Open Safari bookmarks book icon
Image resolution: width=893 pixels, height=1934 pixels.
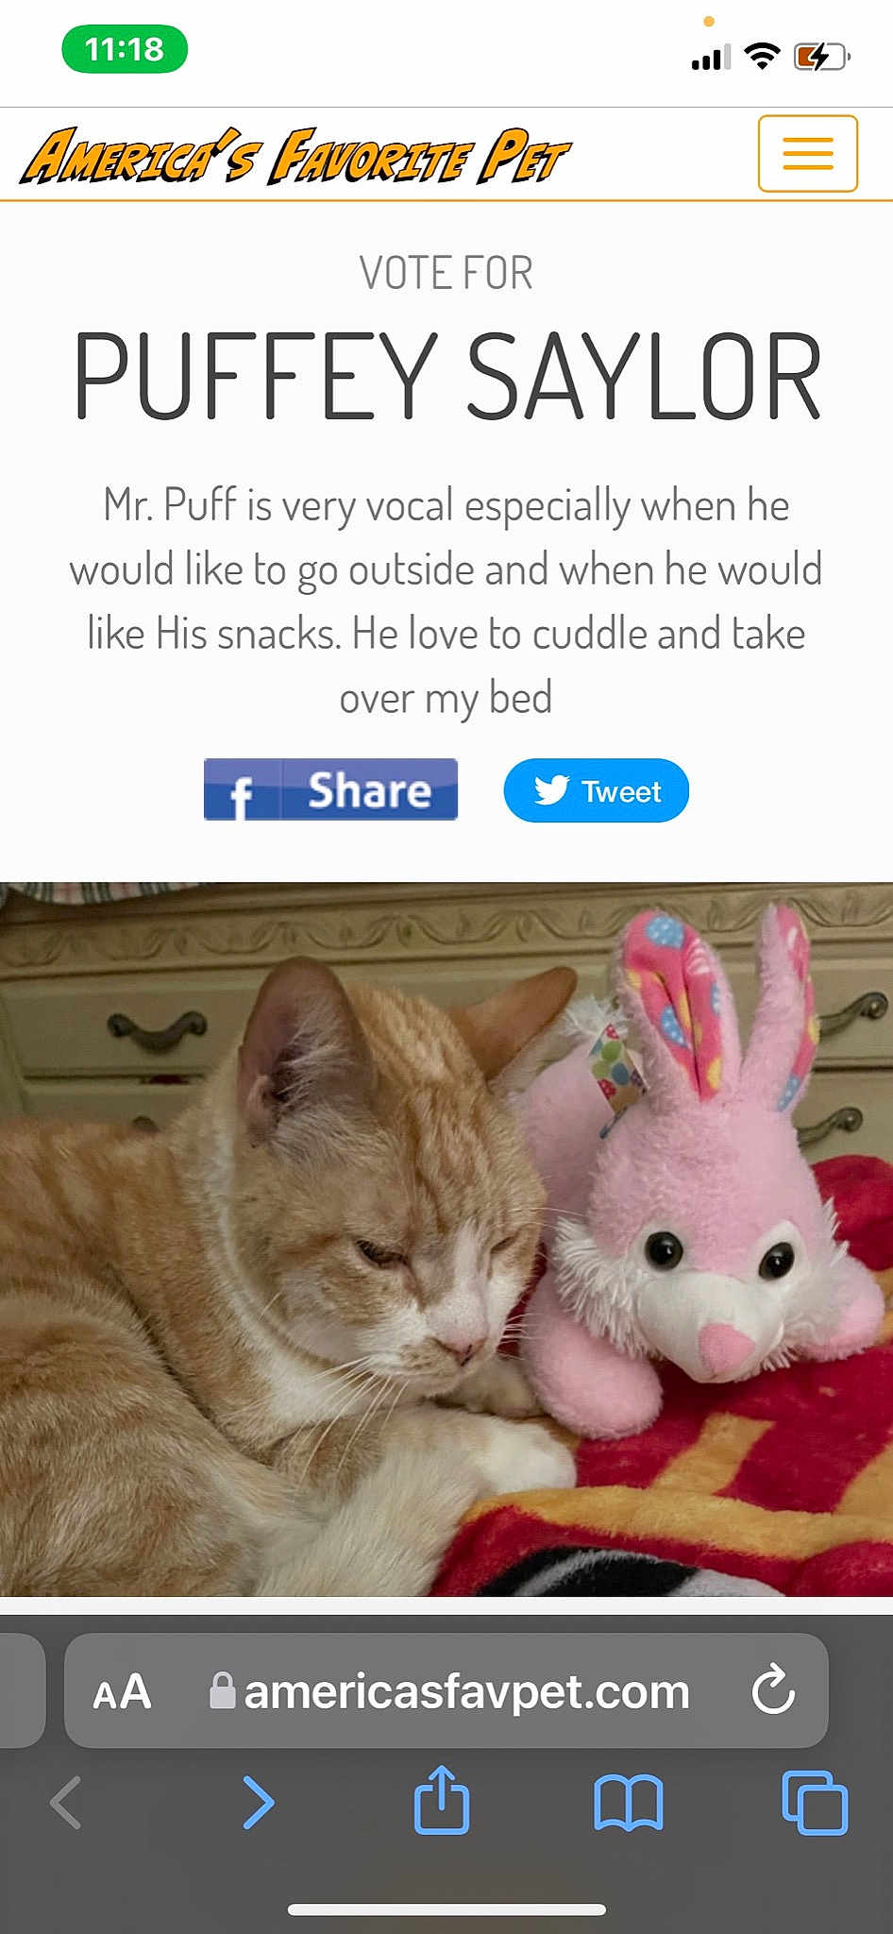point(628,1803)
